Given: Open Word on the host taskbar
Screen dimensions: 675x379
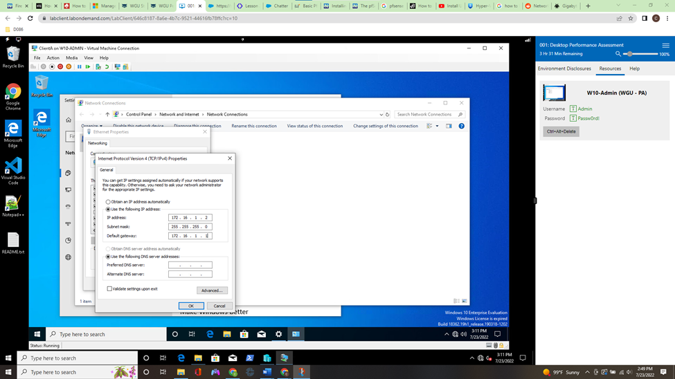Looking at the screenshot, I should 267,372.
